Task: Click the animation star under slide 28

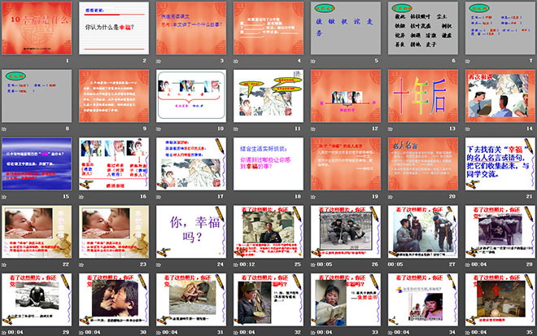Action: (x=468, y=264)
